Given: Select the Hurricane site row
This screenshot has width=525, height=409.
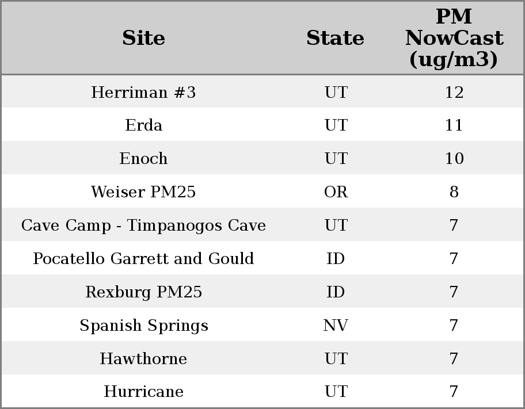Looking at the screenshot, I should [x=143, y=392].
